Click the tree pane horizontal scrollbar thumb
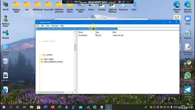Viewport: 195px width, 110px height. [x=51, y=92]
